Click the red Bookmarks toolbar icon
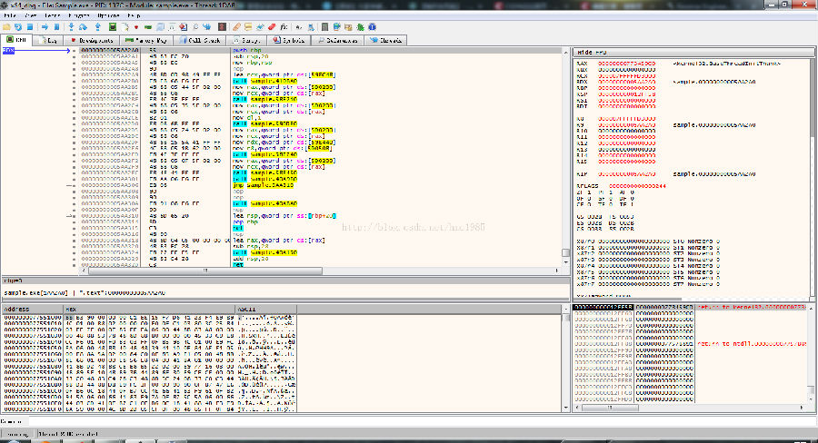 pyautogui.click(x=272, y=26)
